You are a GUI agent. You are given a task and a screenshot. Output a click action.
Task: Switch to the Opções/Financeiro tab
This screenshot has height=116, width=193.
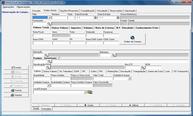click(x=69, y=11)
